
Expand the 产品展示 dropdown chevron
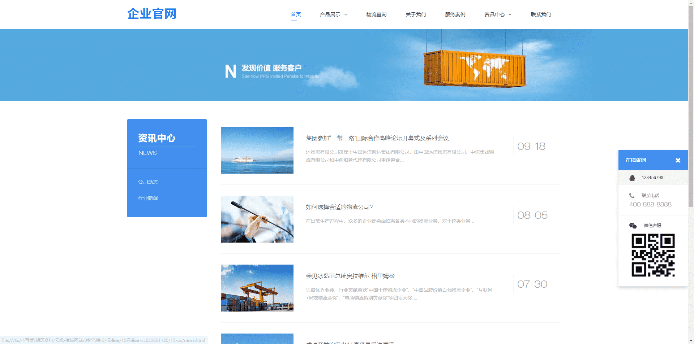tap(346, 14)
